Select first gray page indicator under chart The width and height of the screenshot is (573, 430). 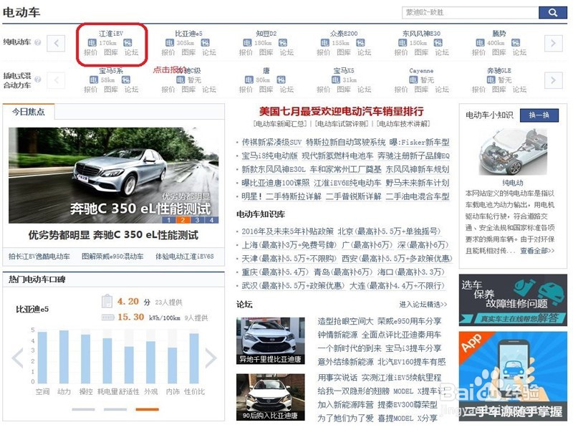click(x=83, y=409)
